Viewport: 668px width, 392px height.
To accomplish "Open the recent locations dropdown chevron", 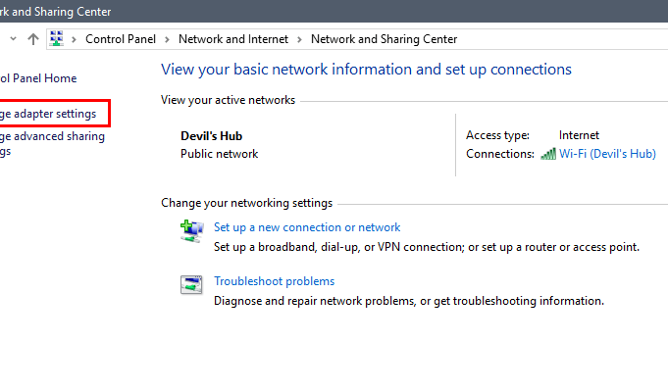I will pyautogui.click(x=13, y=39).
